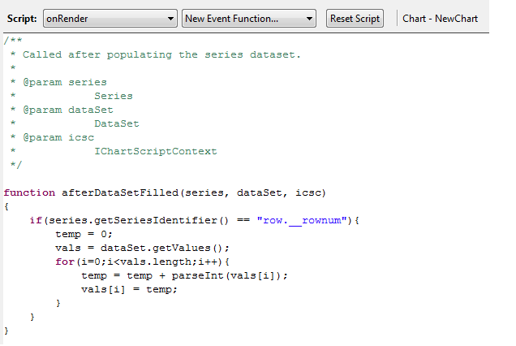This screenshot has height=346, width=516.
Task: Click the 'function afterDataSetFilled' declaration line
Action: pos(165,192)
